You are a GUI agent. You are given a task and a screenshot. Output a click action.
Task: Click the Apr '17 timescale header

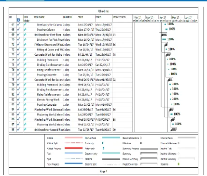[x=163, y=17]
